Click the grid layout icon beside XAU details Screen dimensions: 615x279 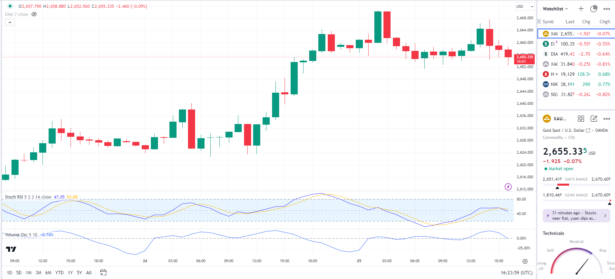[x=581, y=119]
